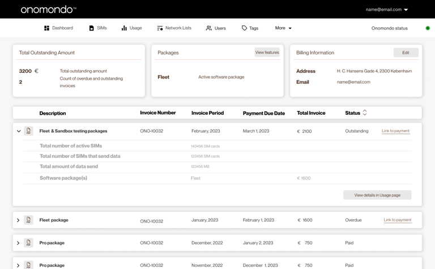This screenshot has height=269, width=435.
Task: Edit the Billing Information
Action: pos(406,53)
